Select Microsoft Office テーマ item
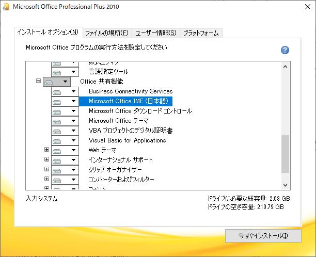Viewport: 316px width, 257px height. click(x=118, y=121)
